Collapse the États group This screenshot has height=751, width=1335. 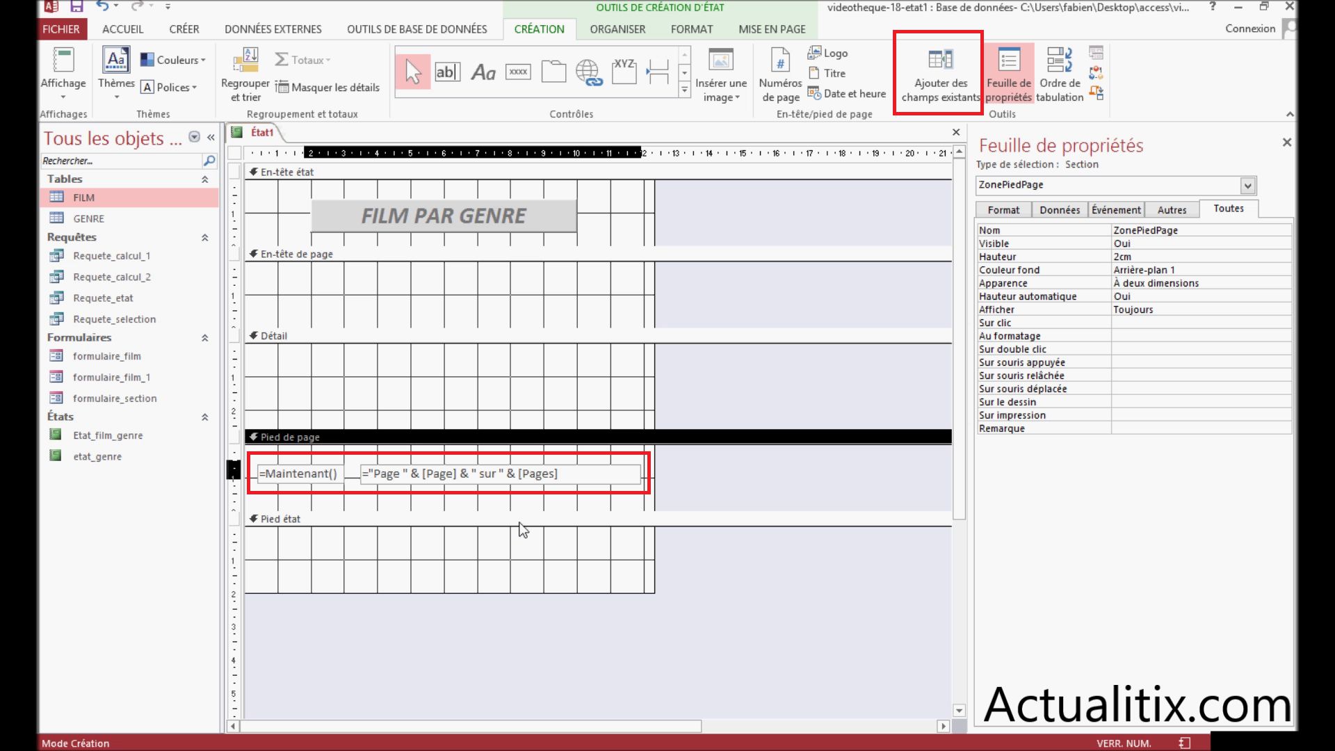point(205,417)
